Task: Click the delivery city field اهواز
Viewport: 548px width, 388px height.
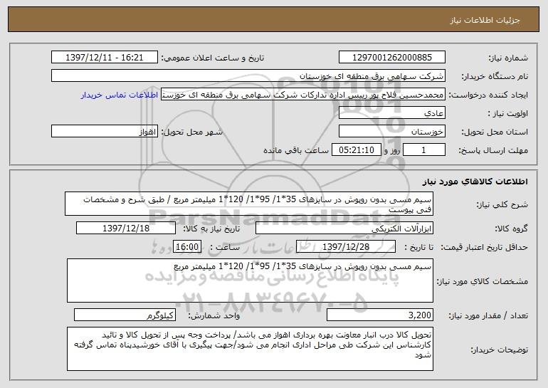Action: [x=104, y=132]
